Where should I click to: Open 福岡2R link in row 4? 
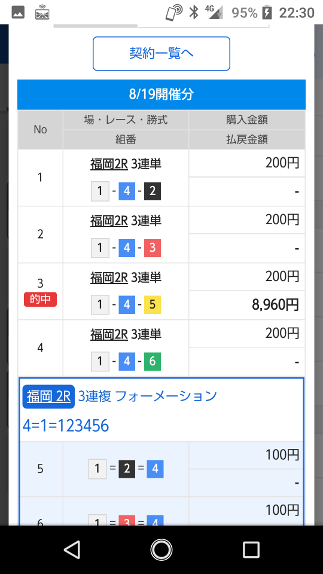[109, 334]
